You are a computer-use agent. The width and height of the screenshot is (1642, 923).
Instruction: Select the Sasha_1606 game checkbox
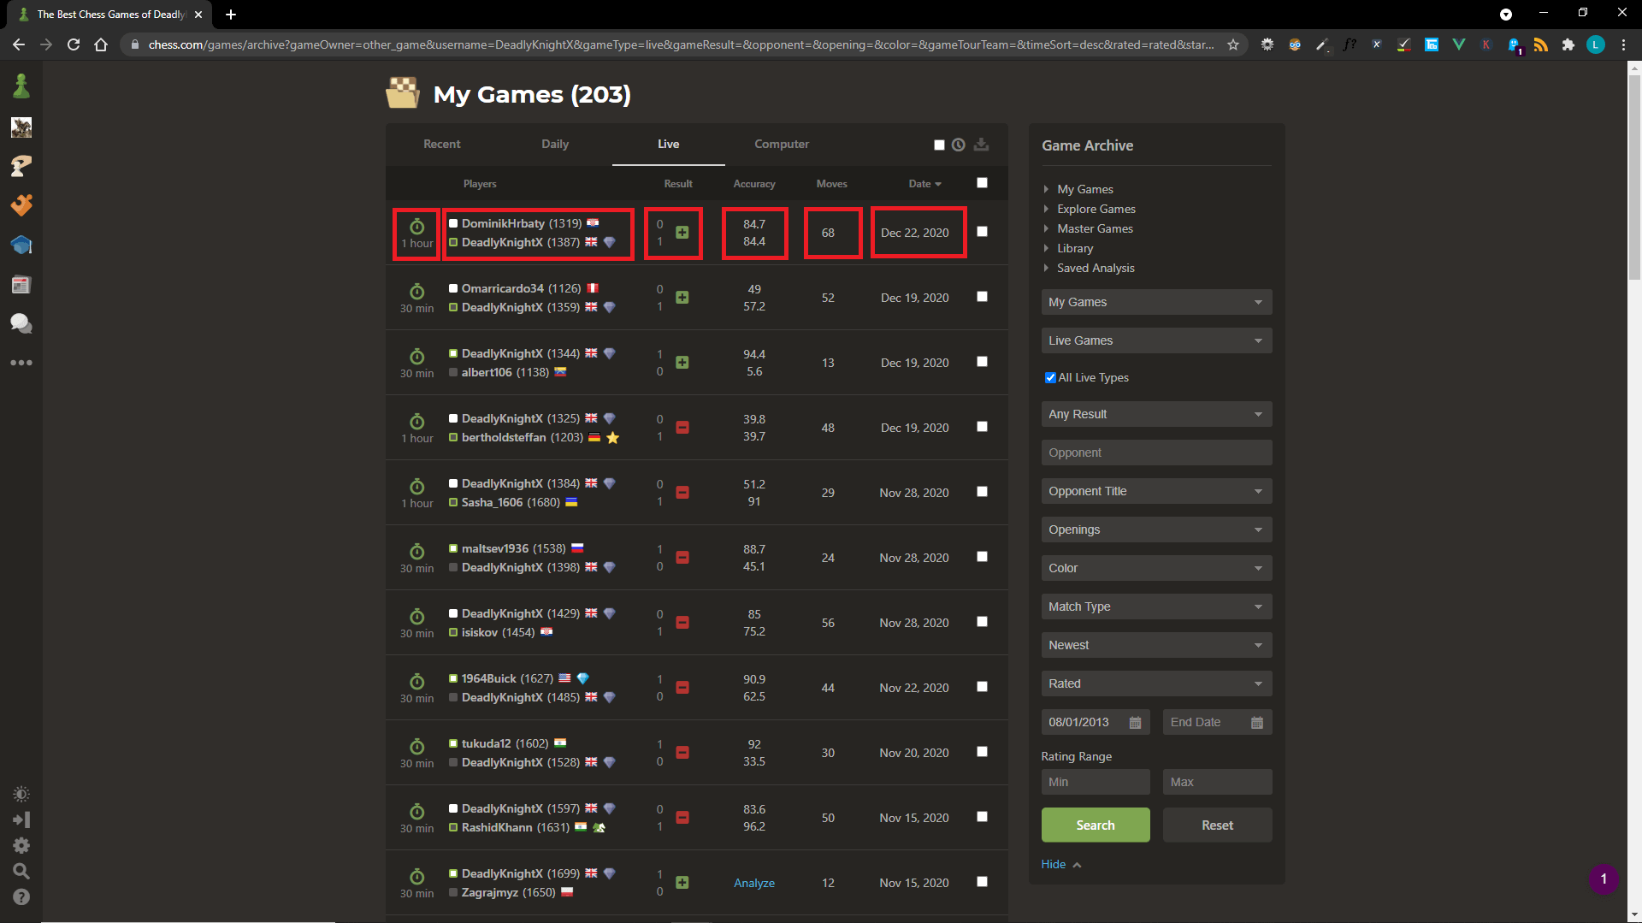click(x=982, y=492)
